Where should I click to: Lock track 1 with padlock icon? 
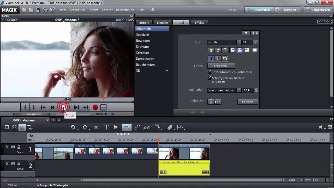coord(19,147)
